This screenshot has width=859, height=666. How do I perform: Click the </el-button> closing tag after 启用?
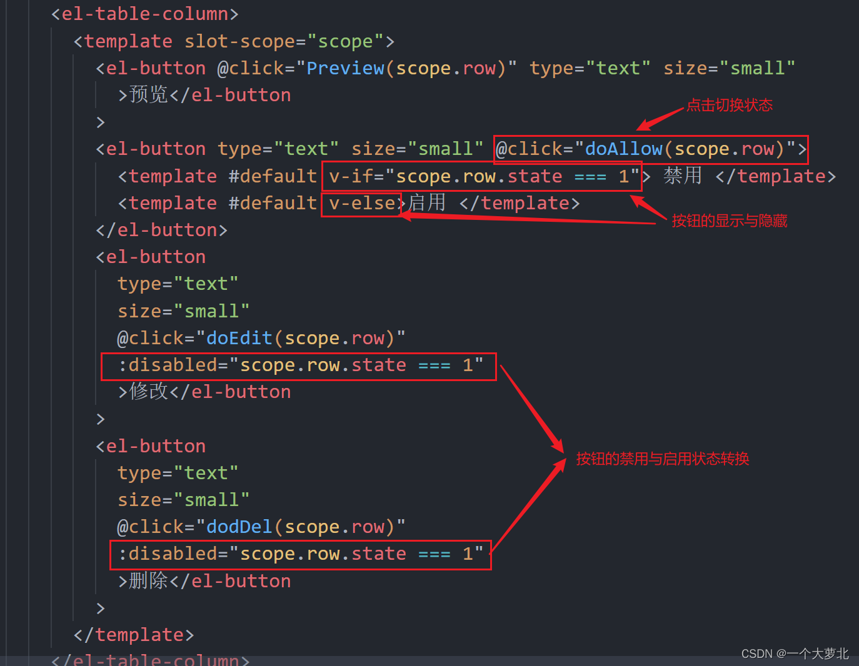click(161, 230)
